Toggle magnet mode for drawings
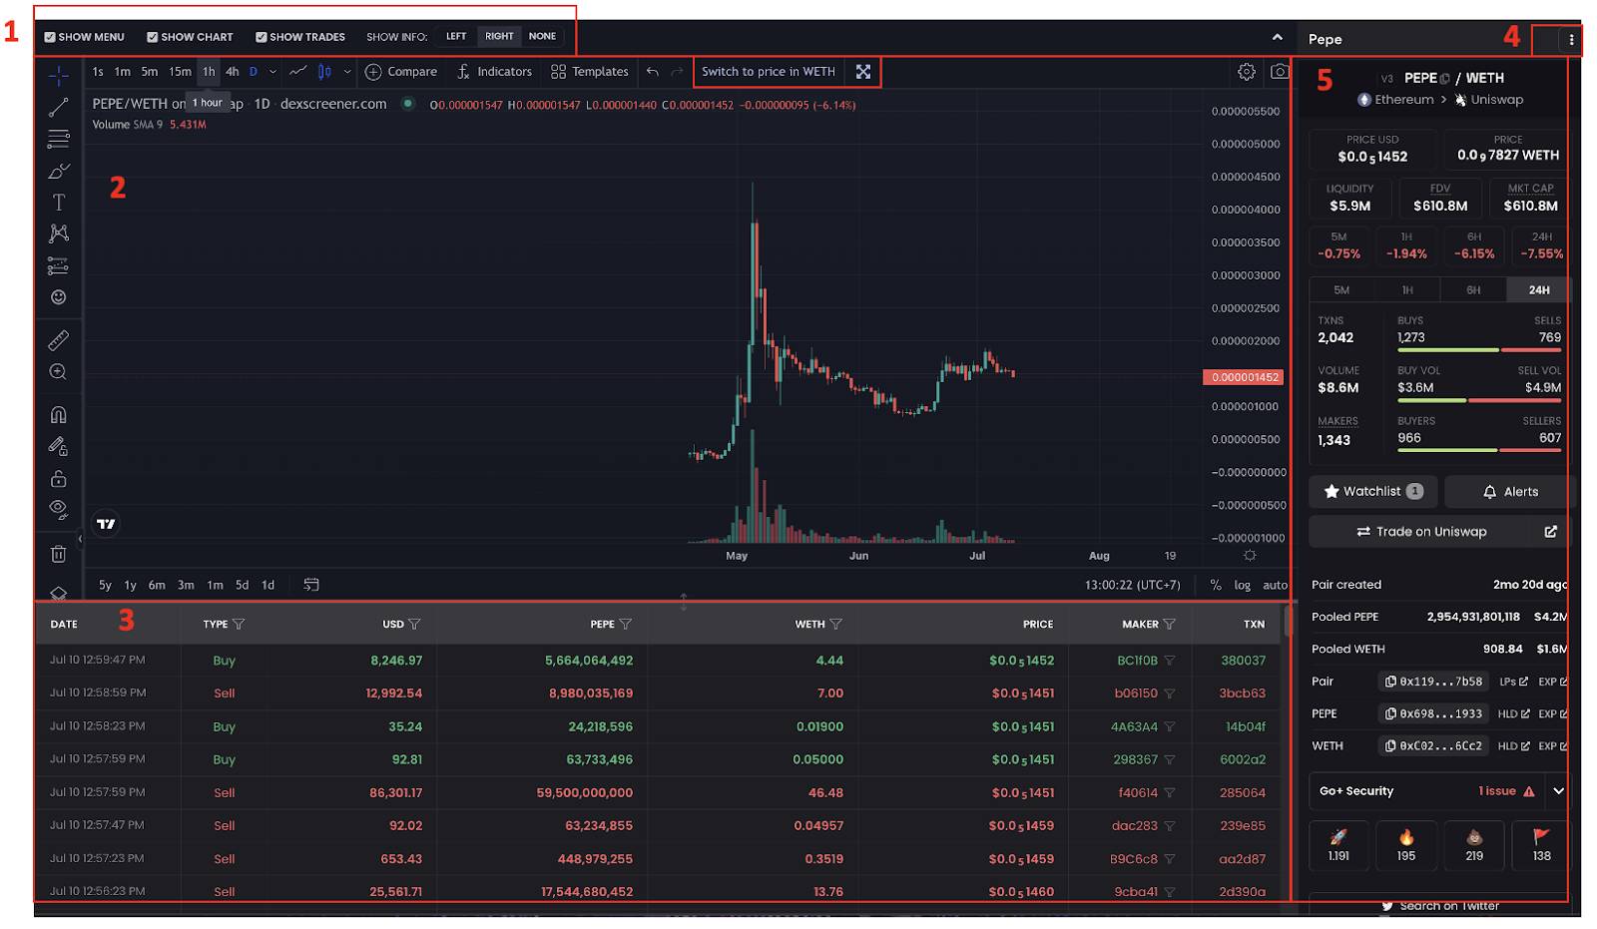 pos(59,415)
